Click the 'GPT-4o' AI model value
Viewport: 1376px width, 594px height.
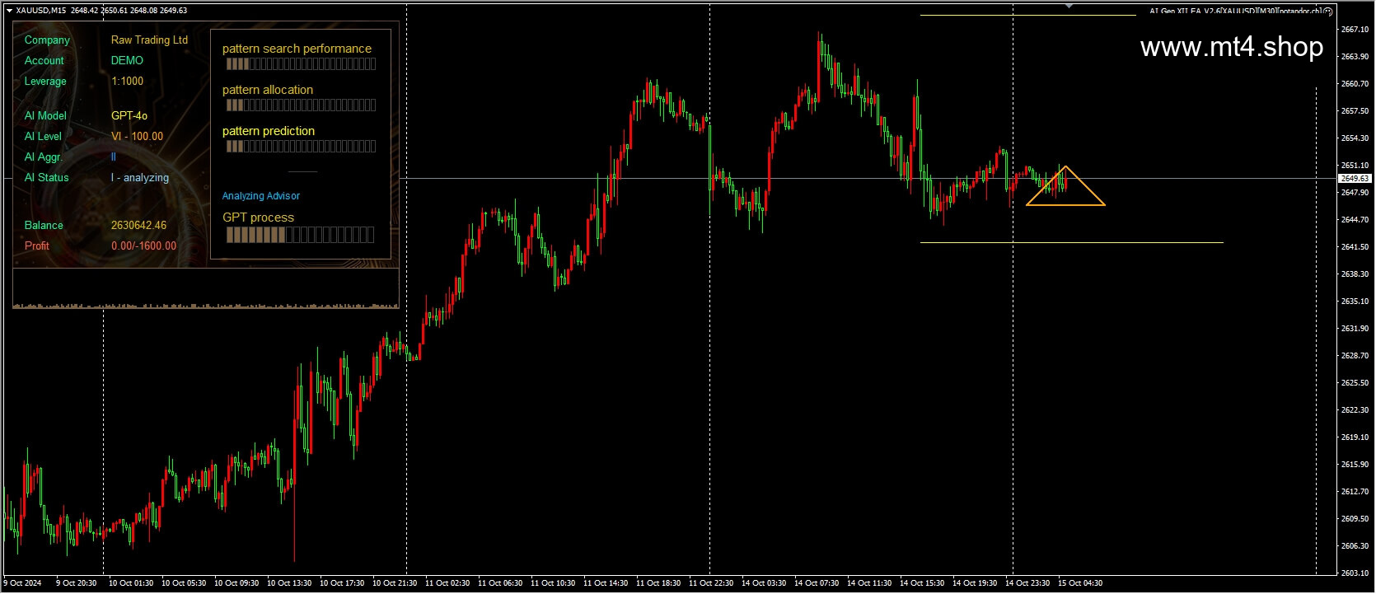click(129, 115)
